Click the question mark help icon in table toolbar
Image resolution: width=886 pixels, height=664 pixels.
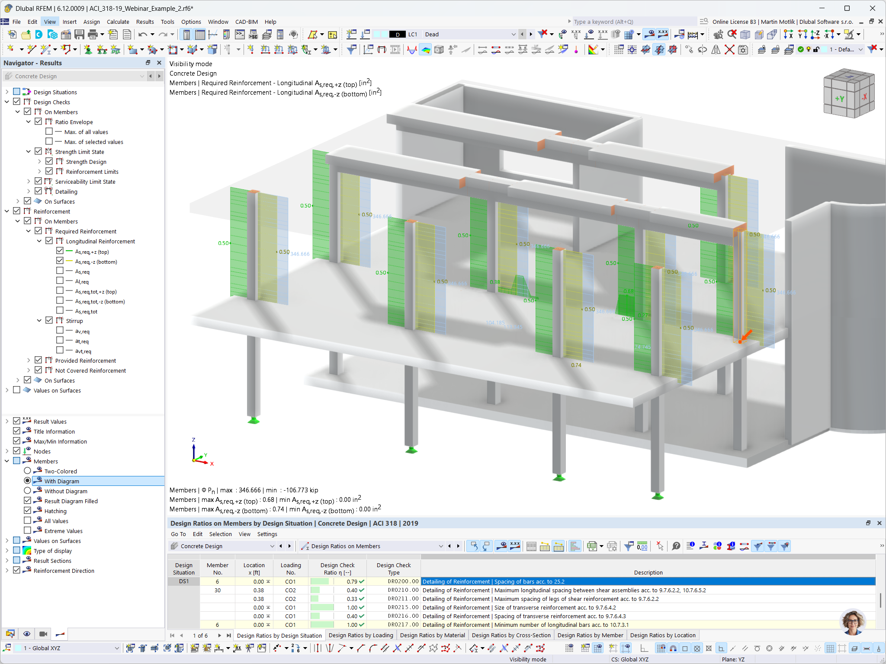click(x=676, y=546)
